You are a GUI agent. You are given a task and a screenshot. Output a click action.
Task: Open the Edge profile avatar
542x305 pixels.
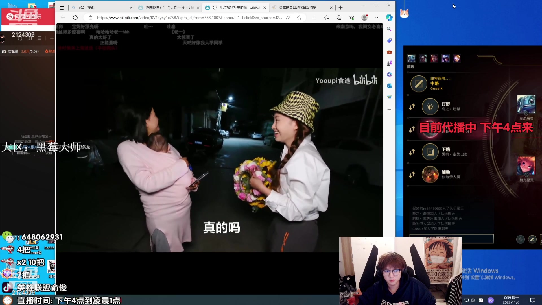tap(364, 18)
